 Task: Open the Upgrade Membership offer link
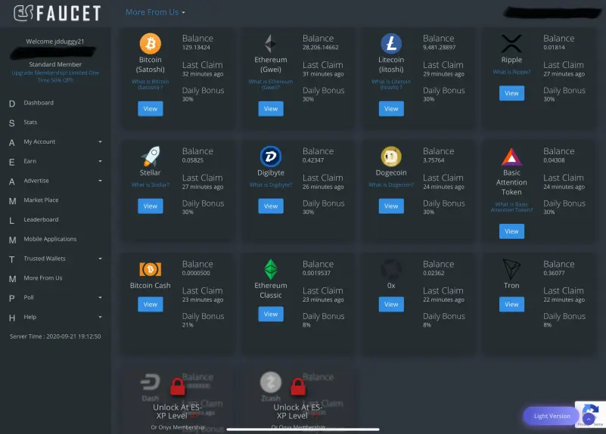pos(55,76)
